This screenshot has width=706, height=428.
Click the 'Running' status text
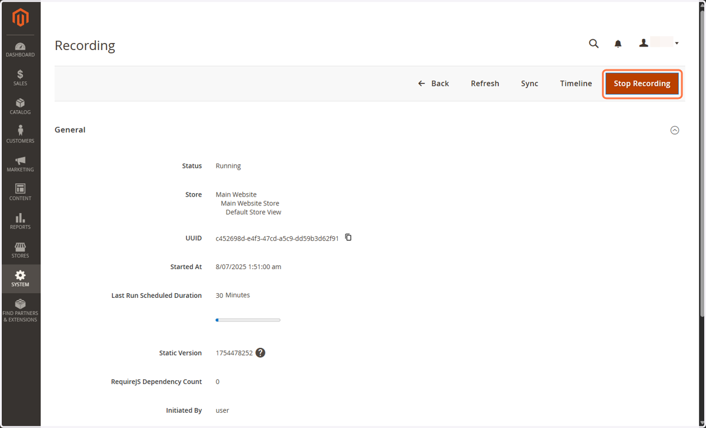point(228,166)
